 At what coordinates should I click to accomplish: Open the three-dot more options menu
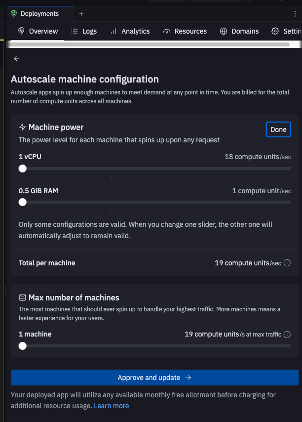(295, 14)
